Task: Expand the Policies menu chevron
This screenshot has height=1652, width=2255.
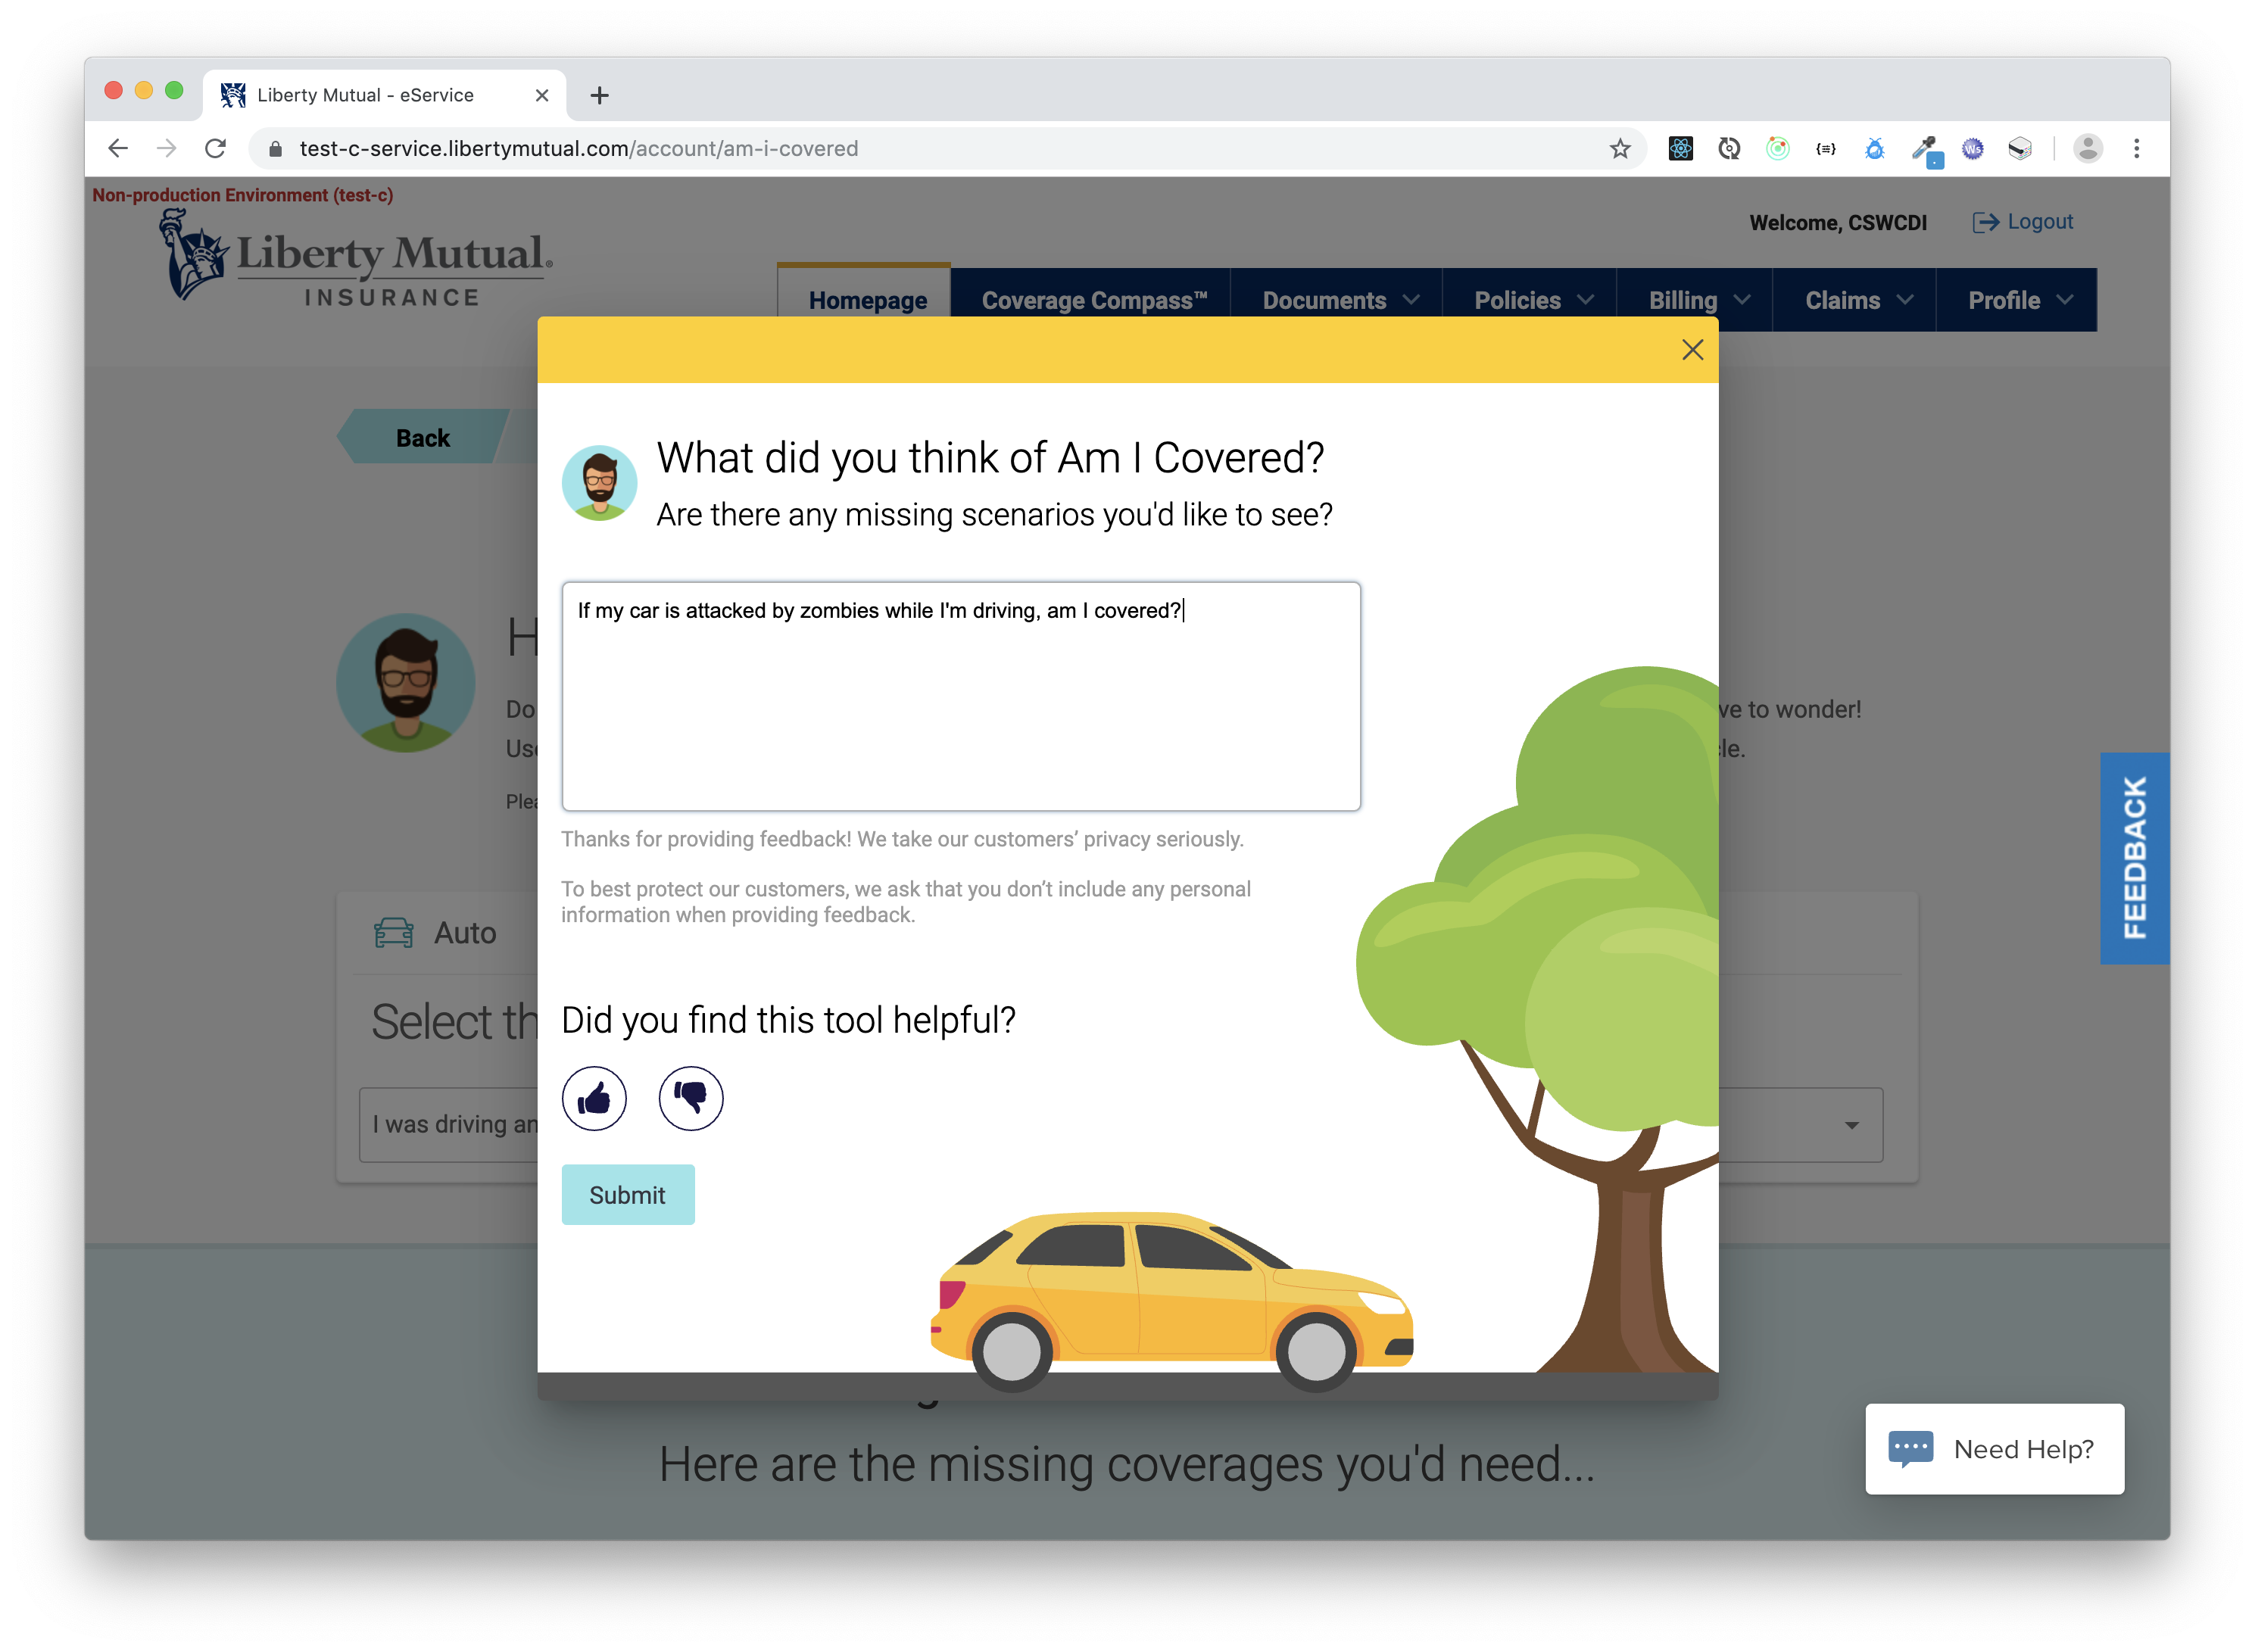Action: pos(1586,300)
